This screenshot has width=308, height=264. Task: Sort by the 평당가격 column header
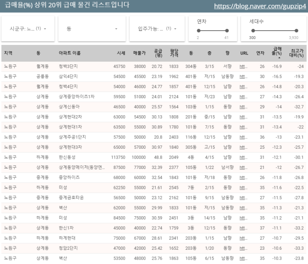(x=174, y=53)
